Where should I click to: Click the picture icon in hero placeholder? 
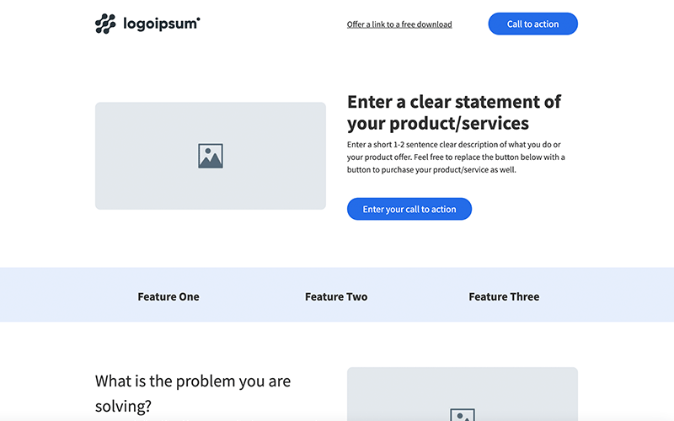point(211,156)
